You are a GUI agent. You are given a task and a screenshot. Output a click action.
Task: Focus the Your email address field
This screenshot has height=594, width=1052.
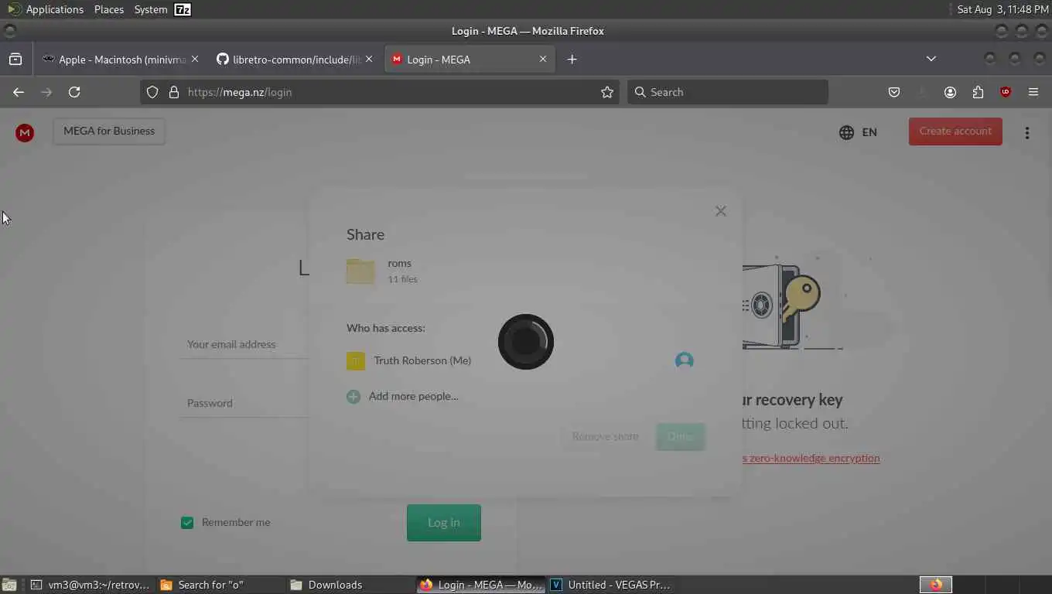(244, 344)
